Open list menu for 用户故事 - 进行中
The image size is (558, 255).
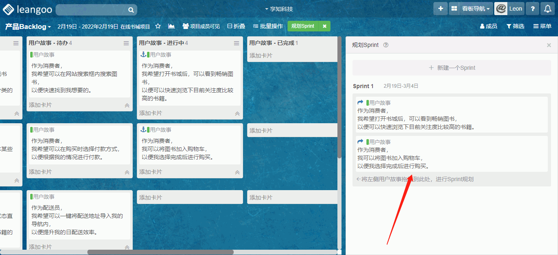(237, 43)
